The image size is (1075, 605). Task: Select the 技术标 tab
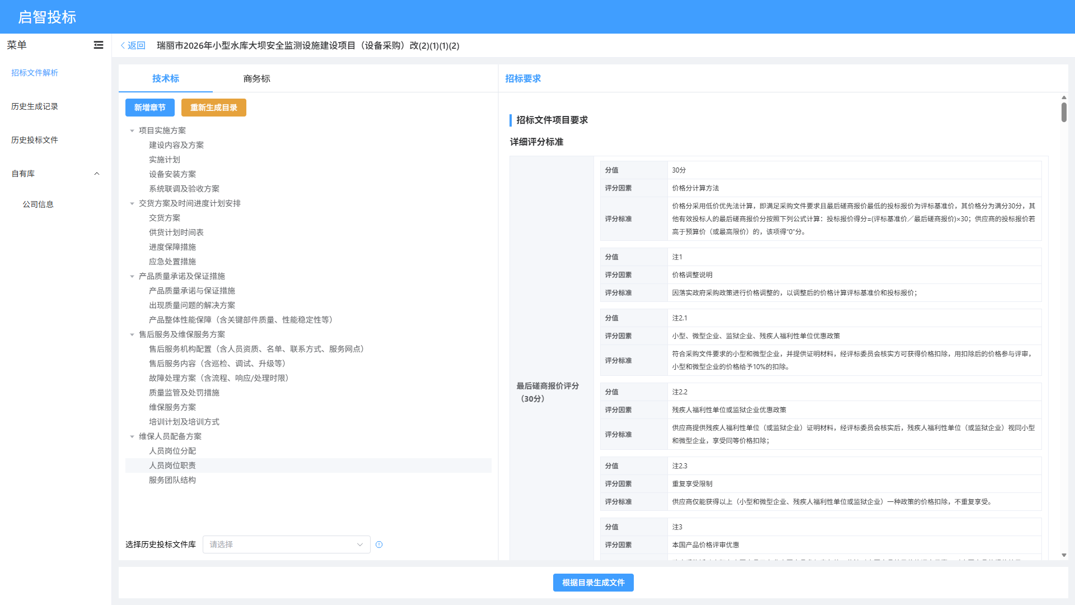pos(166,78)
